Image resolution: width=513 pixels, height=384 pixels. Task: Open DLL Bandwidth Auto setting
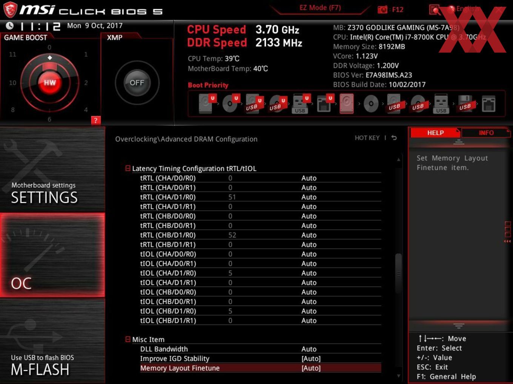pos(309,349)
